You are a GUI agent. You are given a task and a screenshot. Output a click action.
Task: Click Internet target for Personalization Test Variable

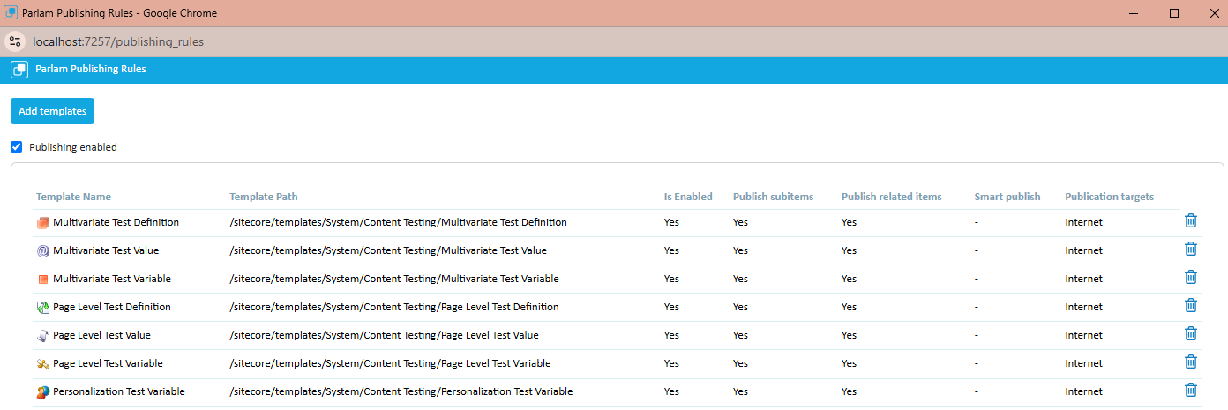tap(1083, 391)
